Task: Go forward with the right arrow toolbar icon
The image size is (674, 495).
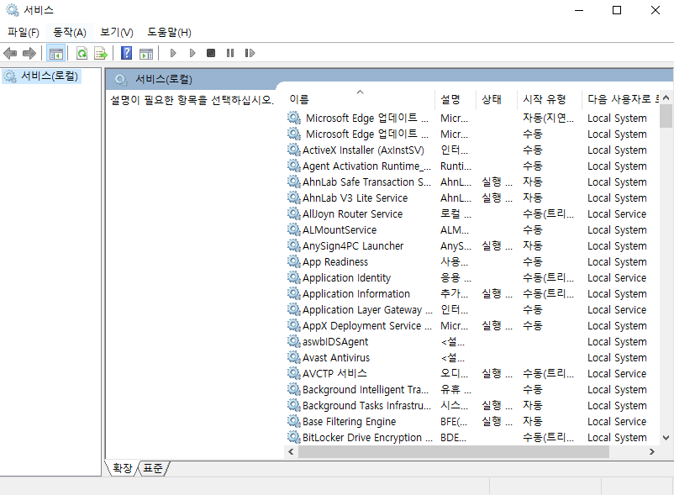Action: (x=29, y=53)
